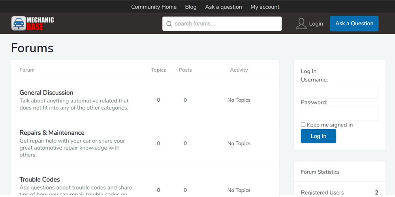Open the Repairs & Maintenance forum
Viewport: 395px width, 197px height.
pos(52,133)
